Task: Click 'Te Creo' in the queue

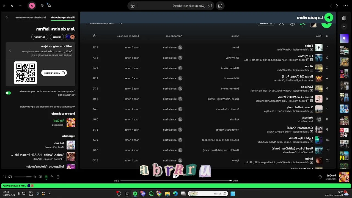Action: coord(59,143)
